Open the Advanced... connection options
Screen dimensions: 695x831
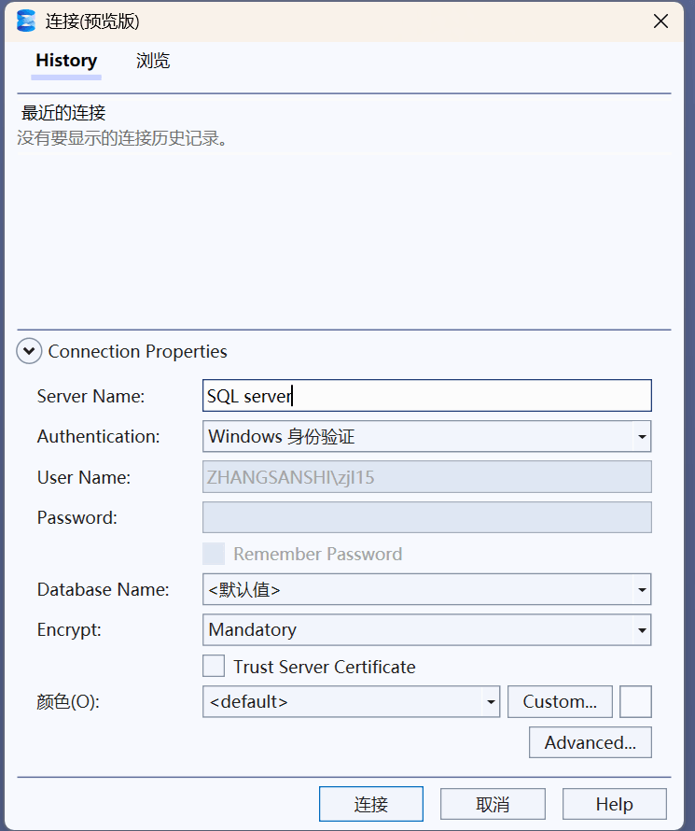[x=591, y=742]
